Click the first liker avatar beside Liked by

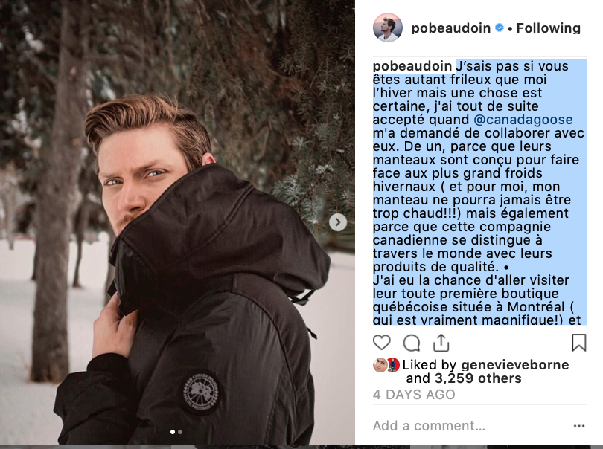(x=380, y=365)
